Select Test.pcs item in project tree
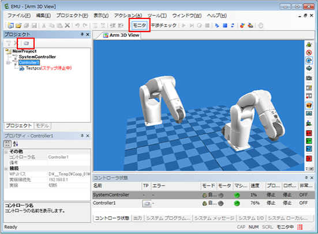Viewport: 318px width, 234px height. click(x=33, y=68)
